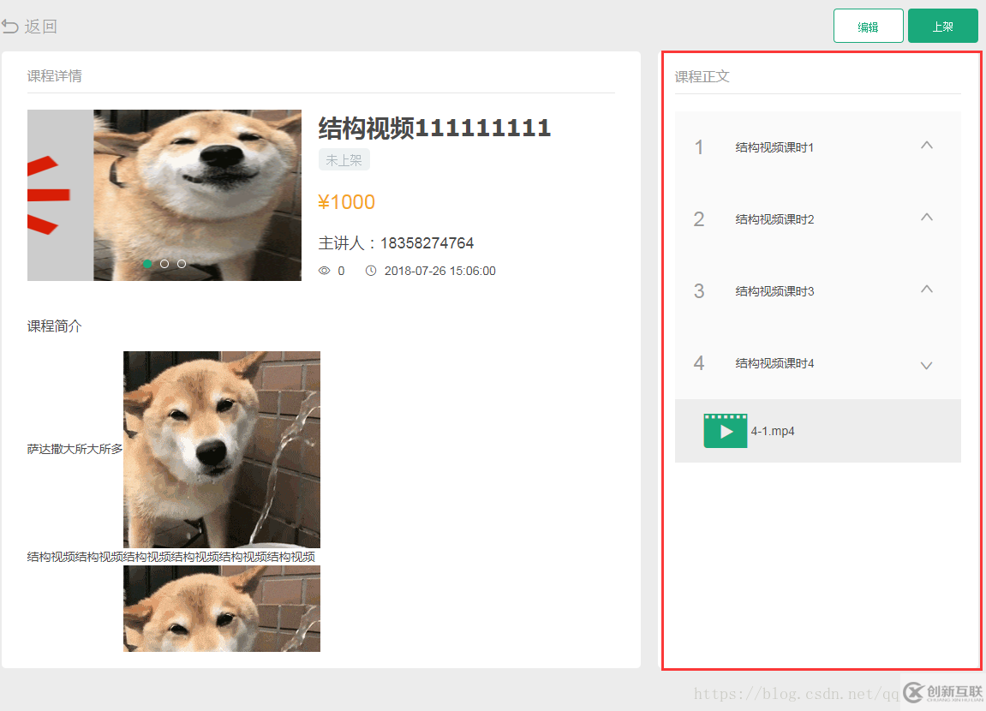Collapse chevron for 结构视频课时3
This screenshot has height=711, width=986.
point(926,290)
